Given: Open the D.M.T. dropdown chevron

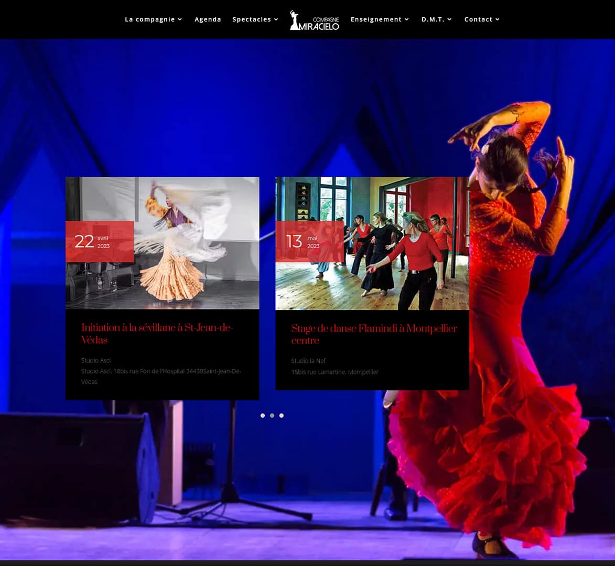Looking at the screenshot, I should click(x=449, y=19).
